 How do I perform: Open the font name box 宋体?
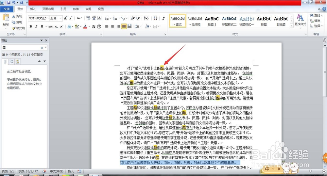pos(39,18)
